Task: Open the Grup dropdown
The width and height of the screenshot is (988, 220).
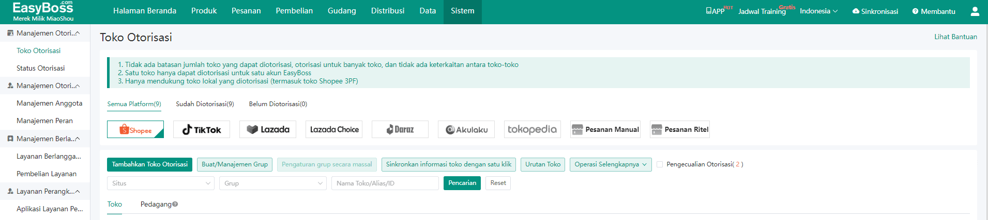Action: tap(273, 183)
